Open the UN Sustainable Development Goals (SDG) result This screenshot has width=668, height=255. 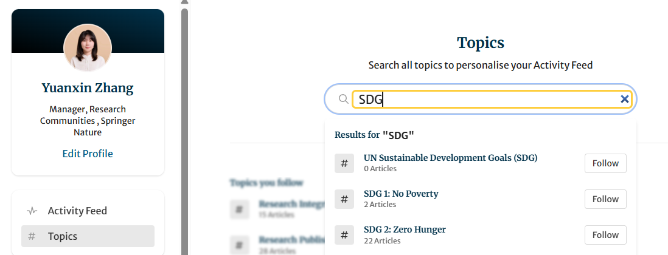click(450, 158)
